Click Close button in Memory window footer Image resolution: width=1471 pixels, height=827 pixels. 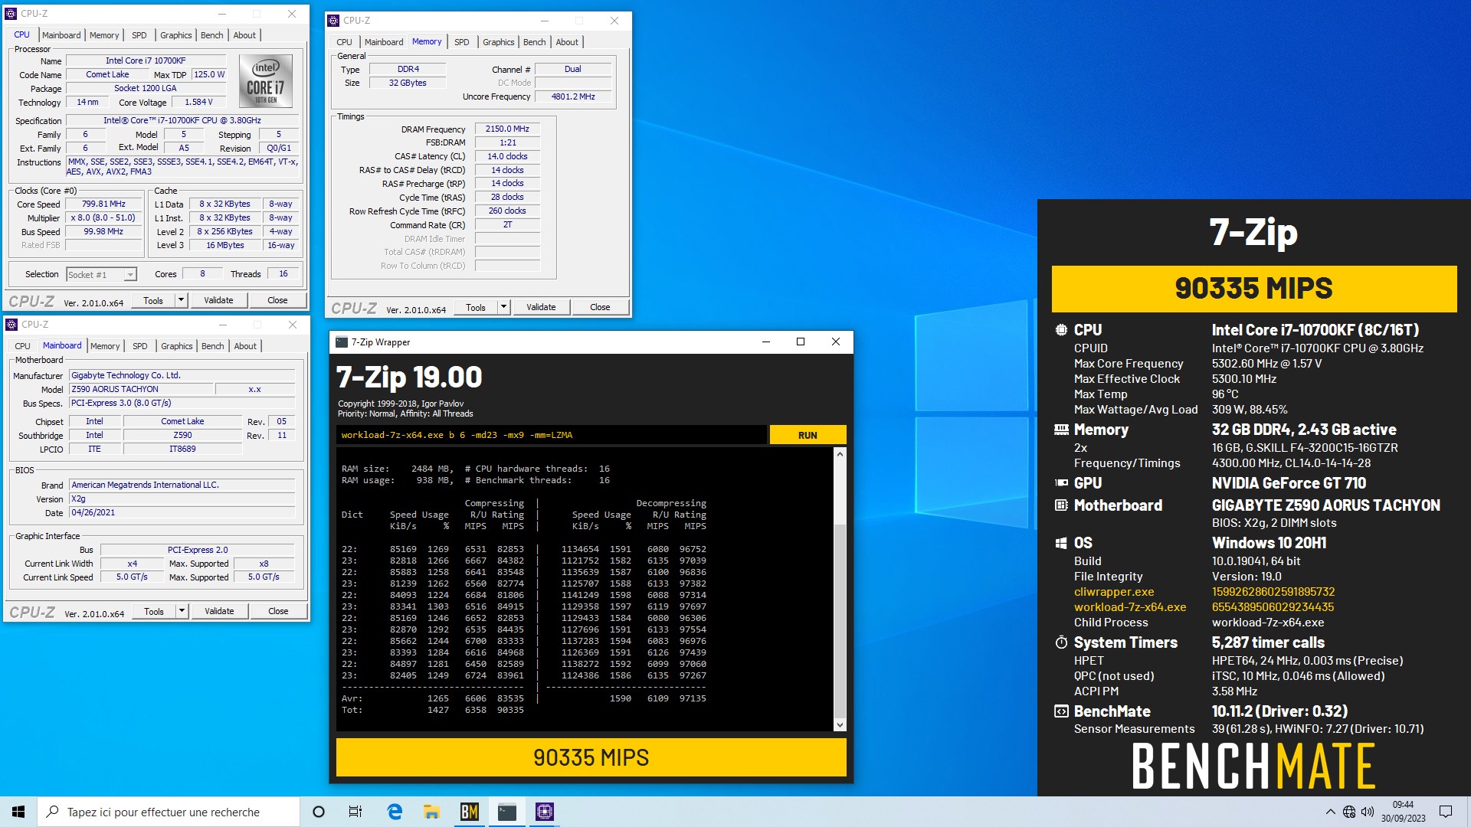point(600,307)
